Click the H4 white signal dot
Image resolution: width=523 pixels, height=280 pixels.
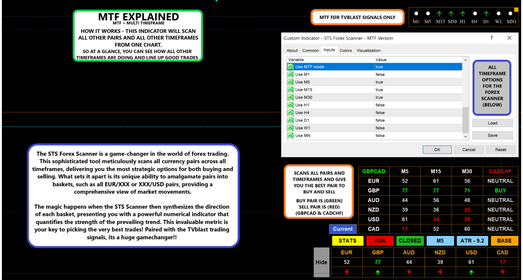pyautogui.click(x=474, y=13)
